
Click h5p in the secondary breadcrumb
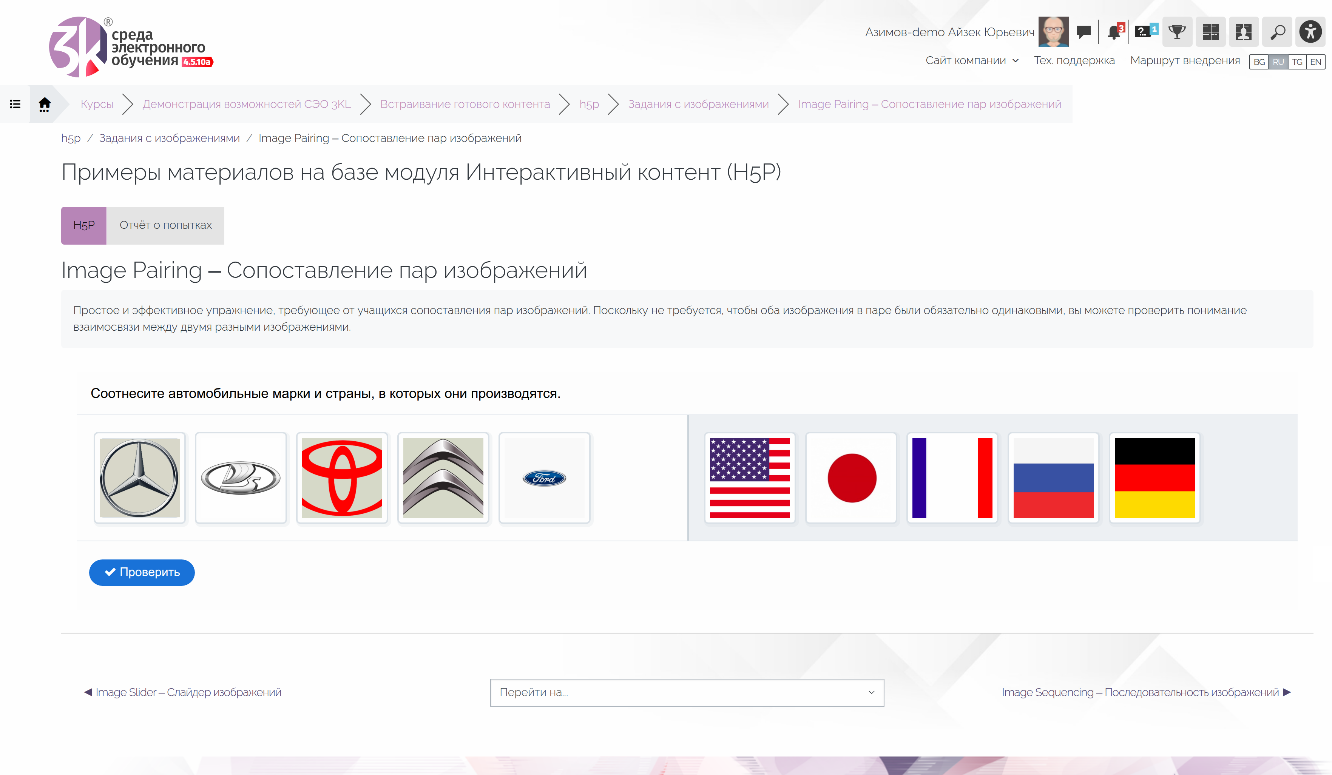pos(71,139)
